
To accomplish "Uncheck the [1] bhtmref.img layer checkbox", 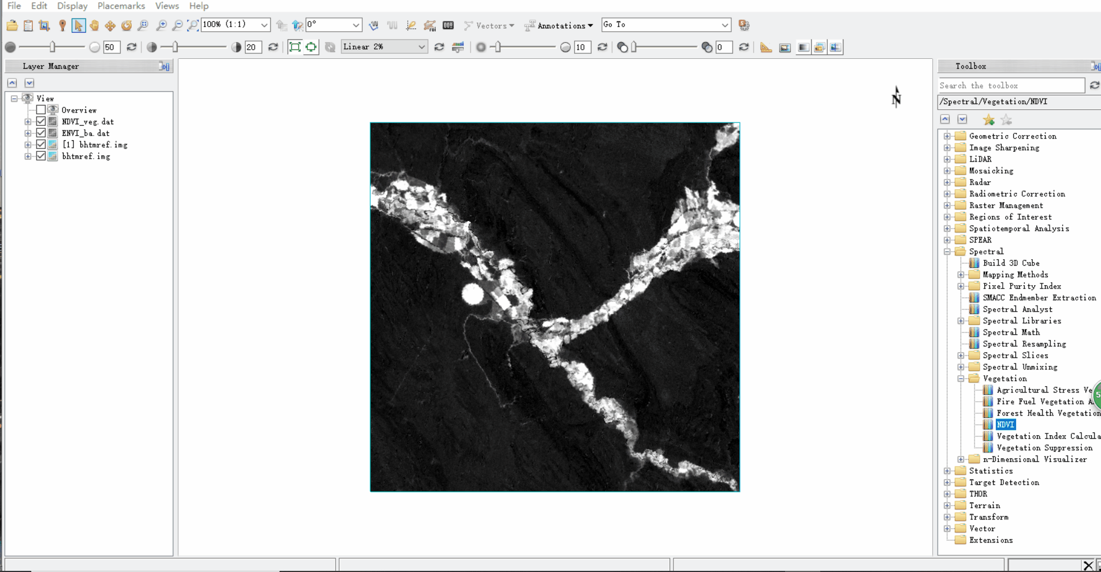I will coord(41,144).
